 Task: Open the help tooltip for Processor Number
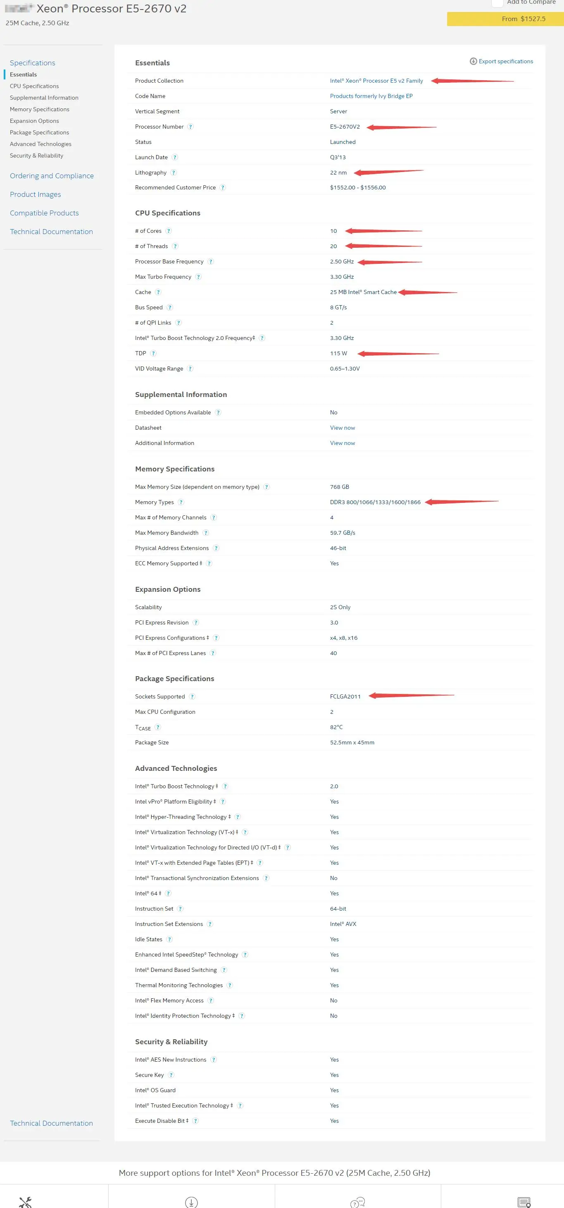tap(190, 127)
